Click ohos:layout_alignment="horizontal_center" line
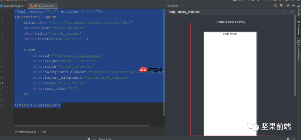The height and width of the screenshot is (140, 301). coord(81,78)
